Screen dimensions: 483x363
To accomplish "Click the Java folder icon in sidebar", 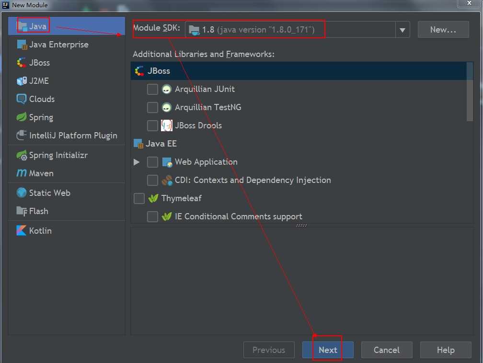I will pyautogui.click(x=22, y=26).
